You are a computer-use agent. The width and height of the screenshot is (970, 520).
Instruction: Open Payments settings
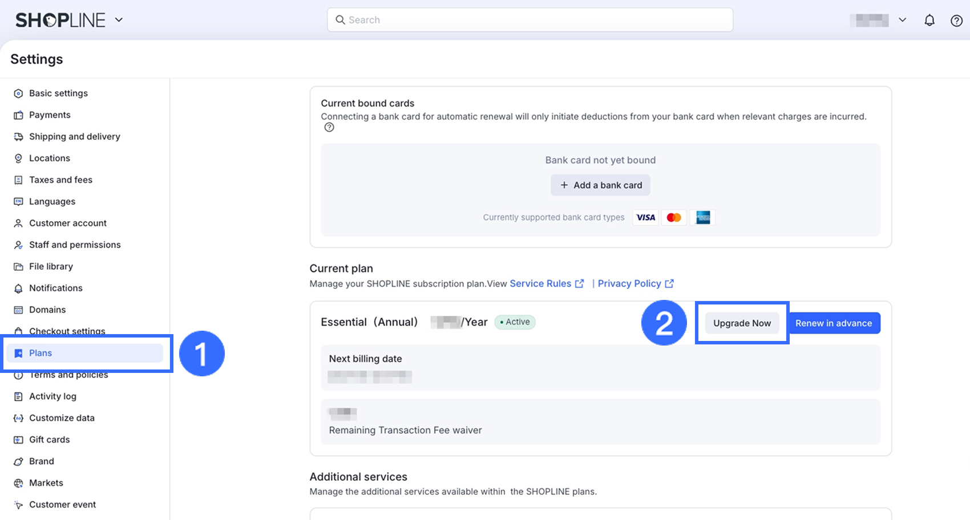point(50,115)
